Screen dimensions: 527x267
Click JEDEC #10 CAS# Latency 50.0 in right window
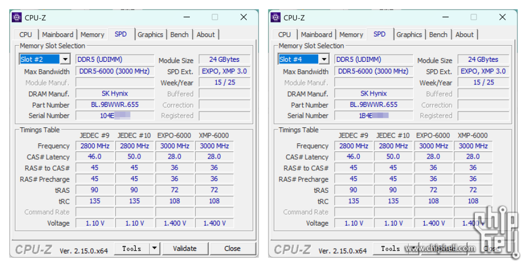coord(393,156)
